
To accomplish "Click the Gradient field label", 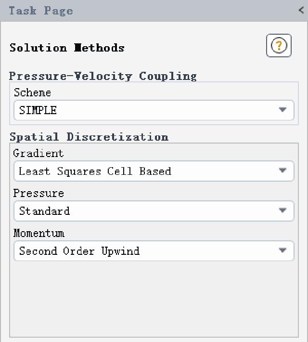I will click(38, 153).
